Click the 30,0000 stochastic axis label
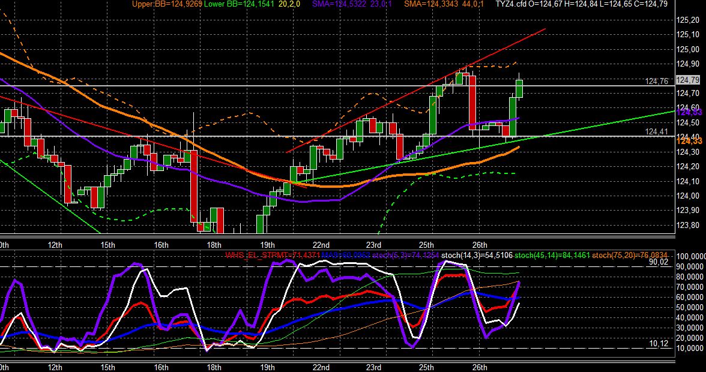Image resolution: width=706 pixels, height=372 pixels. tap(689, 328)
